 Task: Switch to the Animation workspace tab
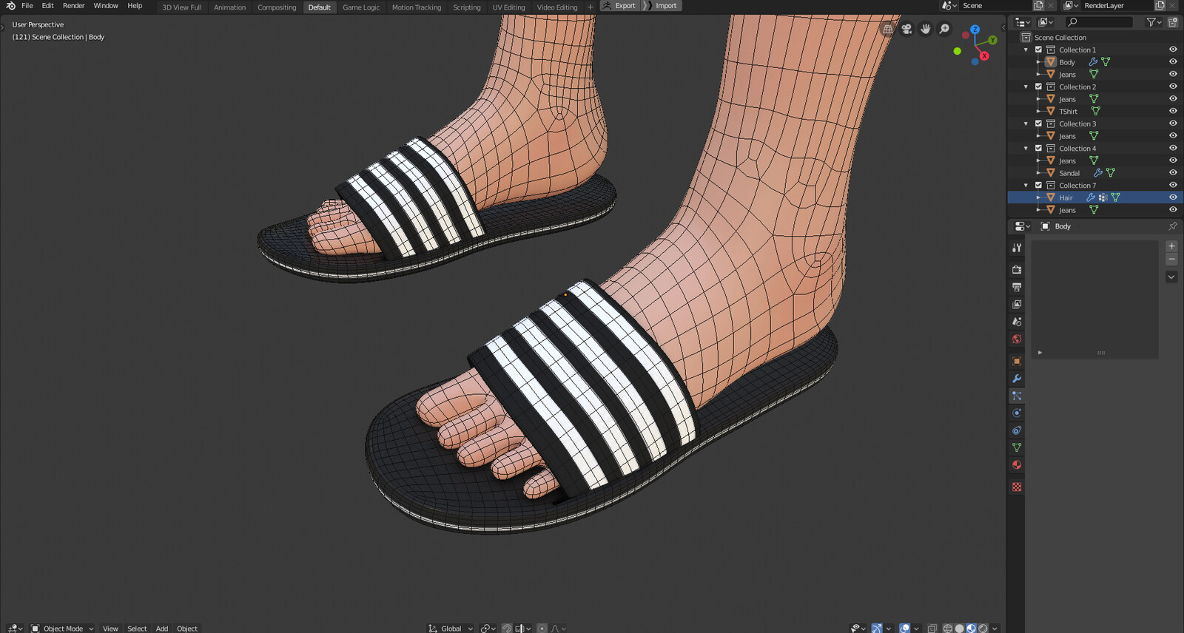[x=229, y=7]
